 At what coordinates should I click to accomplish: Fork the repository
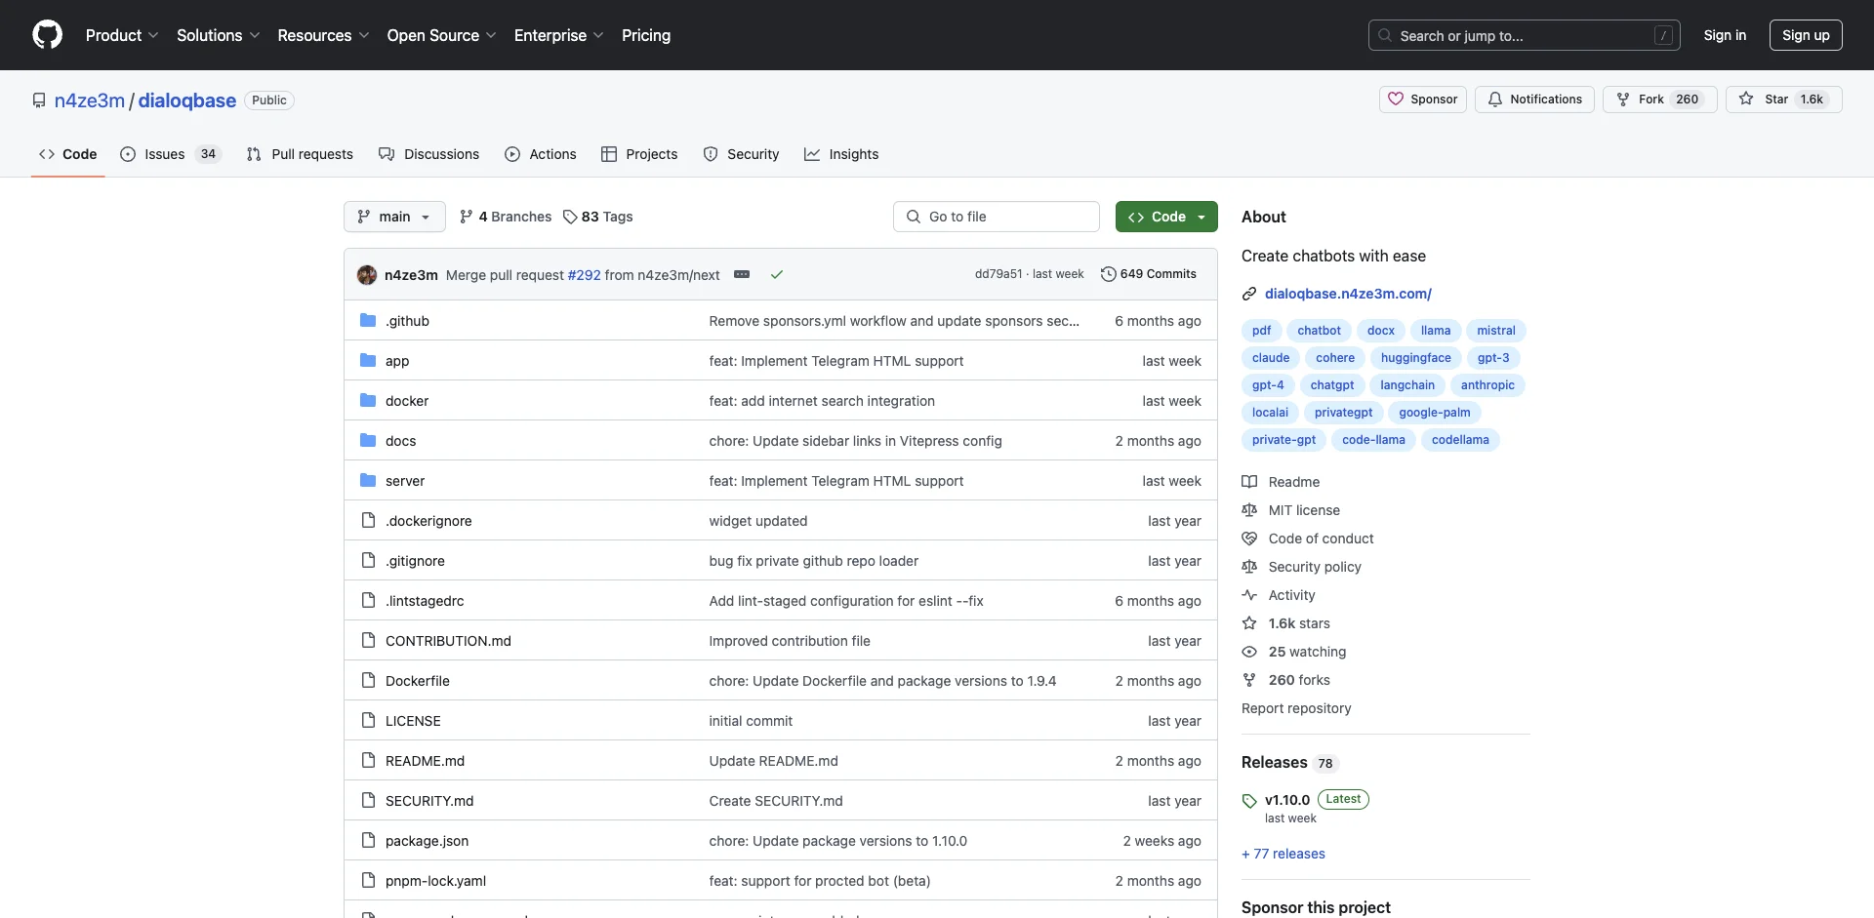tap(1659, 100)
